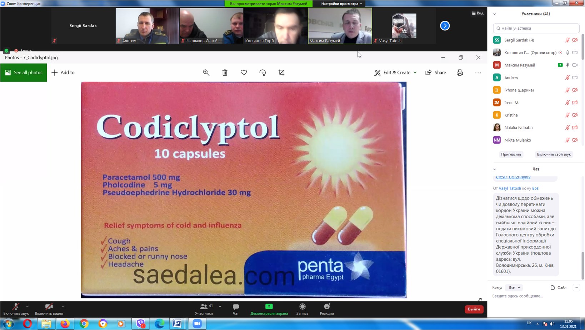Click the chat message input field

point(536,296)
